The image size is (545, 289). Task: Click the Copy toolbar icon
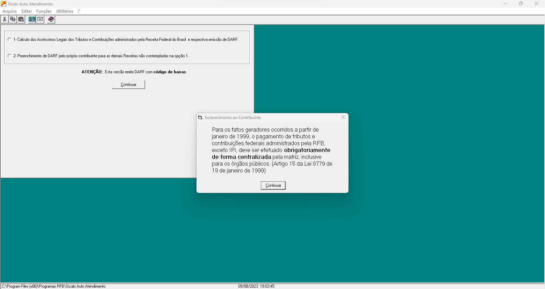coord(13,19)
